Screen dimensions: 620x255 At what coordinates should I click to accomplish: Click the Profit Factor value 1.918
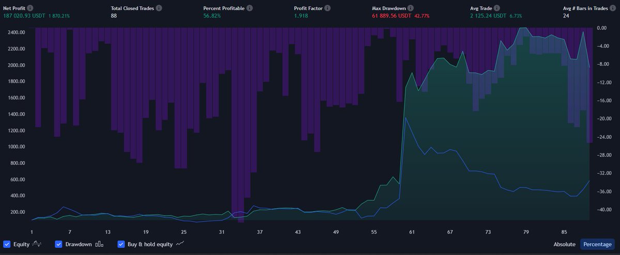click(301, 17)
